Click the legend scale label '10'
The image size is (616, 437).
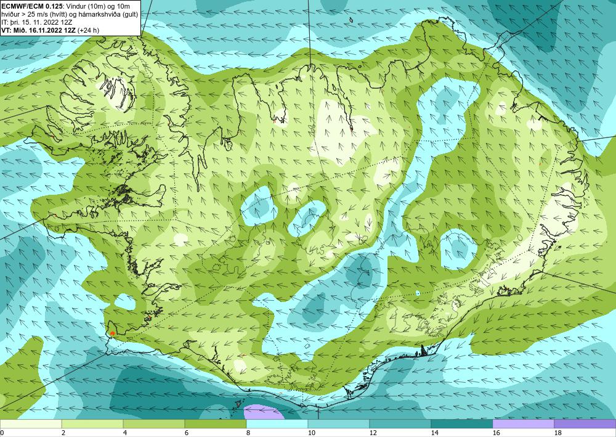[311, 433]
